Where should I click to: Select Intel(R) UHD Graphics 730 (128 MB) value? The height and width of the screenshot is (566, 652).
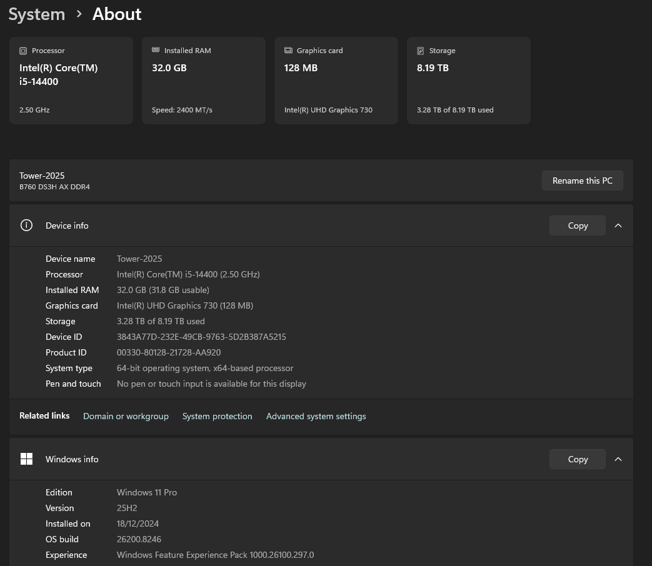[185, 305]
